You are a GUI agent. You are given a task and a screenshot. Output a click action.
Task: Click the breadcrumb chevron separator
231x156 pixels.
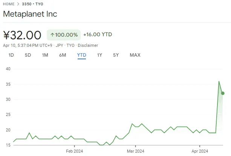[x=18, y=4]
